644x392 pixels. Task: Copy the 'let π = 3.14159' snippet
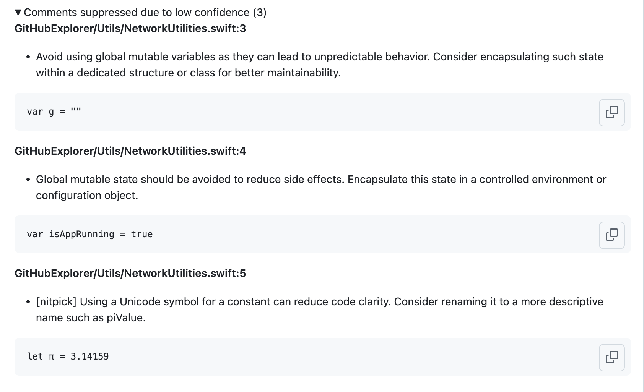click(611, 357)
